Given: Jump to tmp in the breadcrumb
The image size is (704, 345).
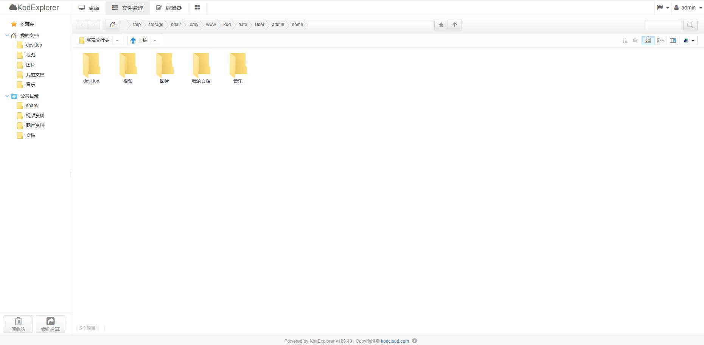Looking at the screenshot, I should tap(137, 25).
